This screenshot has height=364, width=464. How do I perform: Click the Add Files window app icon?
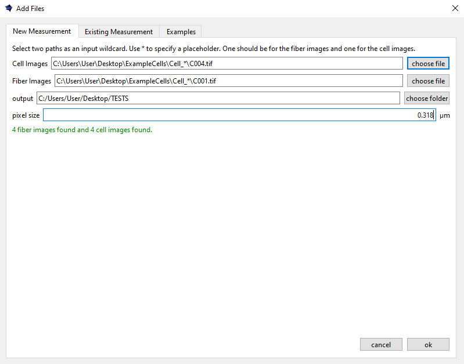click(x=9, y=8)
